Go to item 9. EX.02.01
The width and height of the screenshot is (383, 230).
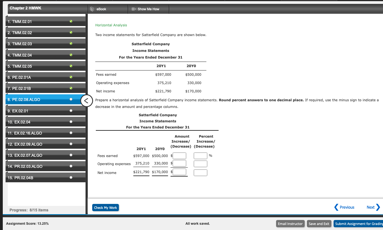[x=46, y=111]
